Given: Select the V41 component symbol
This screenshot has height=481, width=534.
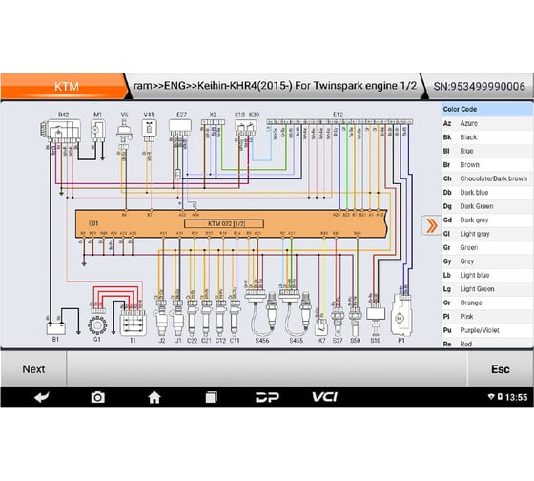Looking at the screenshot, I should (149, 130).
